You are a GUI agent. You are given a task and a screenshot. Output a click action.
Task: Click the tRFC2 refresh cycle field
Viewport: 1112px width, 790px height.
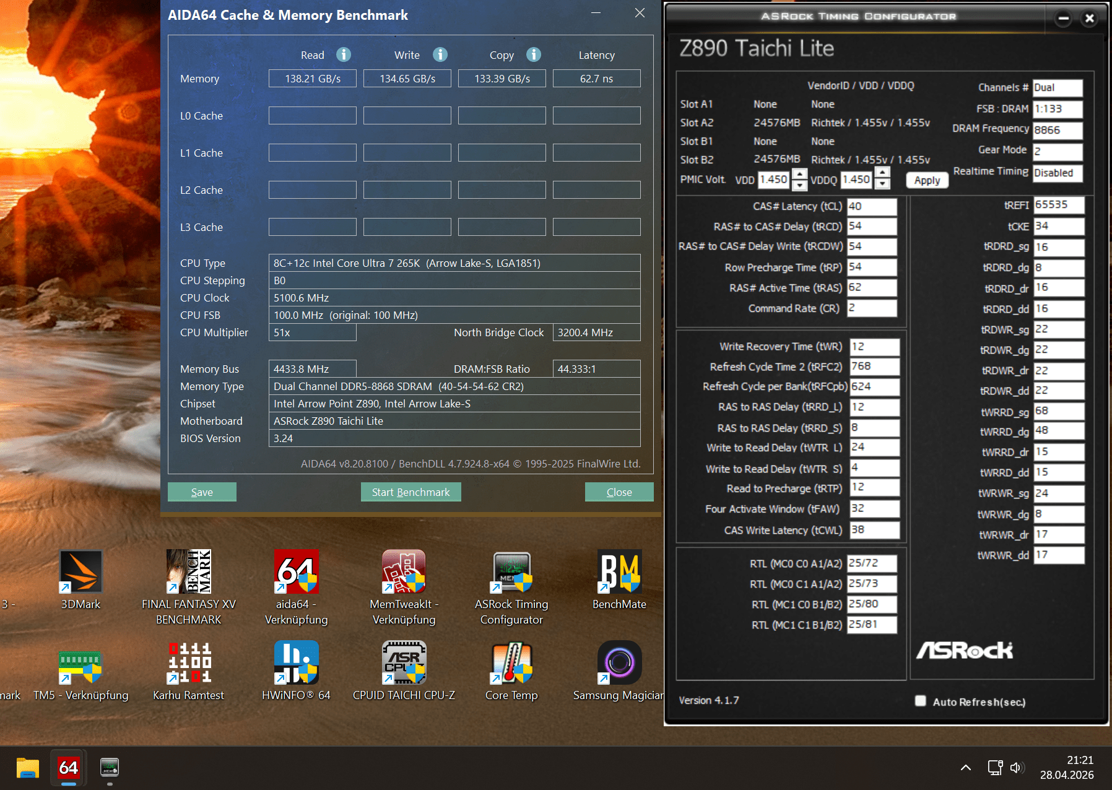(x=874, y=367)
